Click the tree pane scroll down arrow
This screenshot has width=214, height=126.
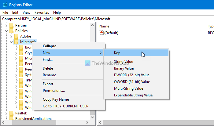[92, 117]
